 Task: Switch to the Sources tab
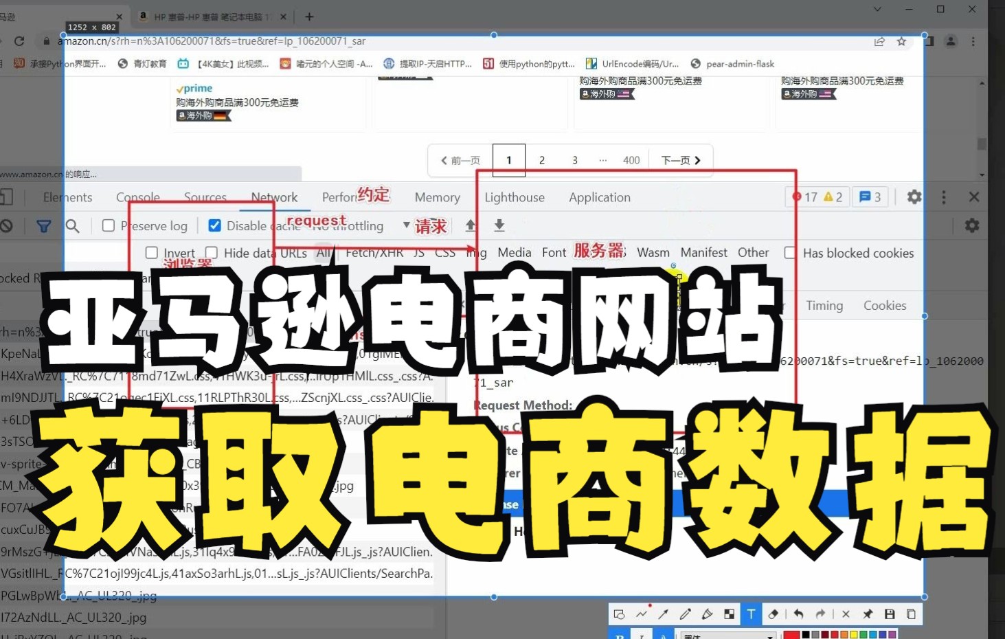(x=205, y=197)
